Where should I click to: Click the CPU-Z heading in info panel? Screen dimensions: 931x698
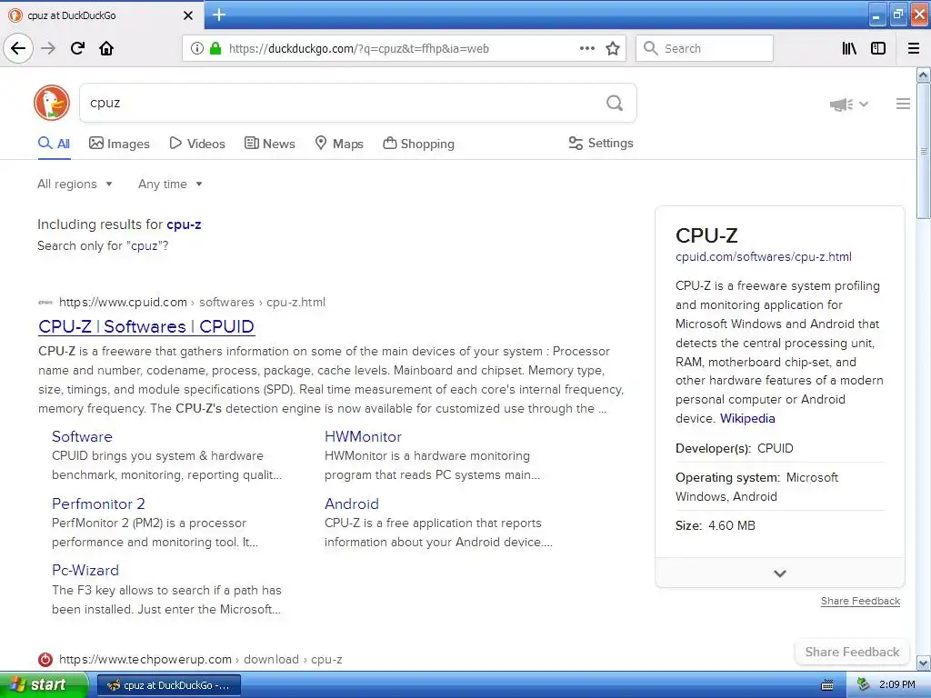[x=706, y=235]
